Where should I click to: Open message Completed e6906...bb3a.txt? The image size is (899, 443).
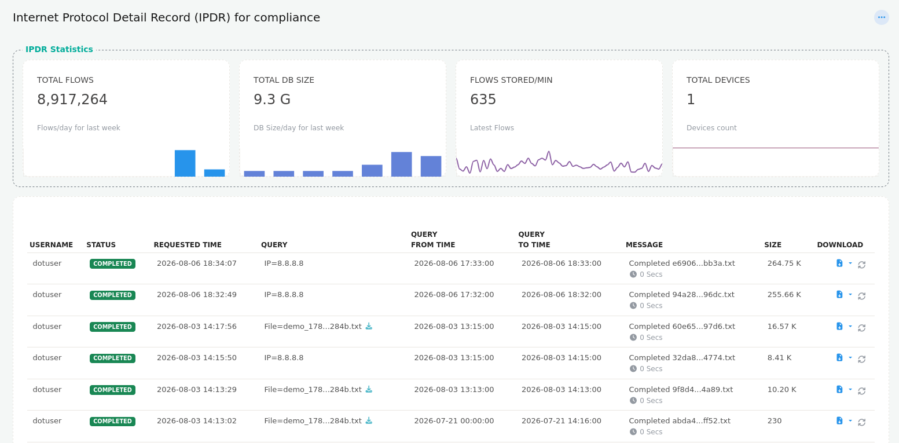(x=682, y=263)
